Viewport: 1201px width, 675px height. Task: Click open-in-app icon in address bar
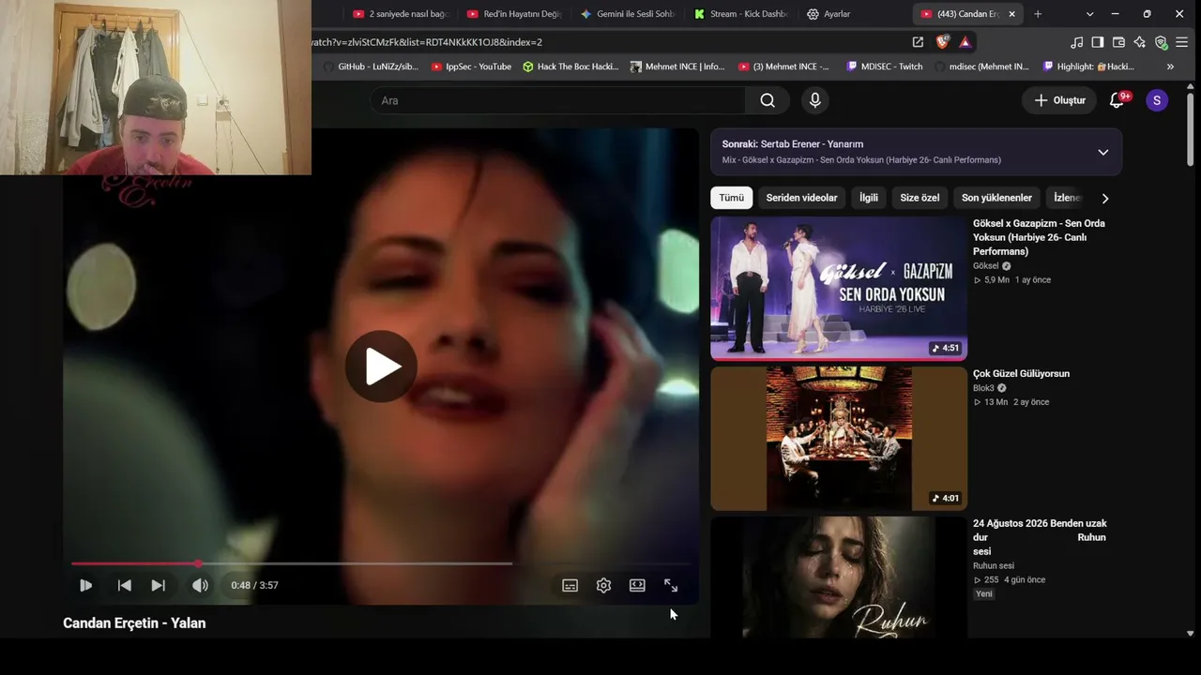918,42
